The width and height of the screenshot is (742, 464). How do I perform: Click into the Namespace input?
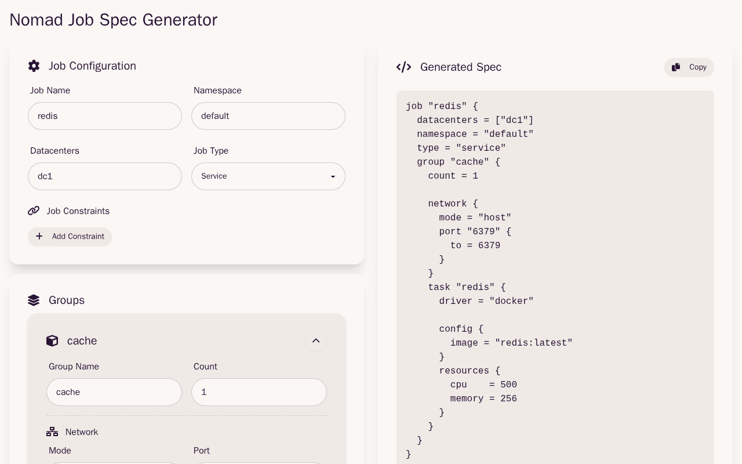(268, 116)
